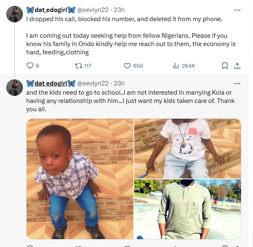View analytics showing 264K views
253x247 pixels.
(x=176, y=66)
